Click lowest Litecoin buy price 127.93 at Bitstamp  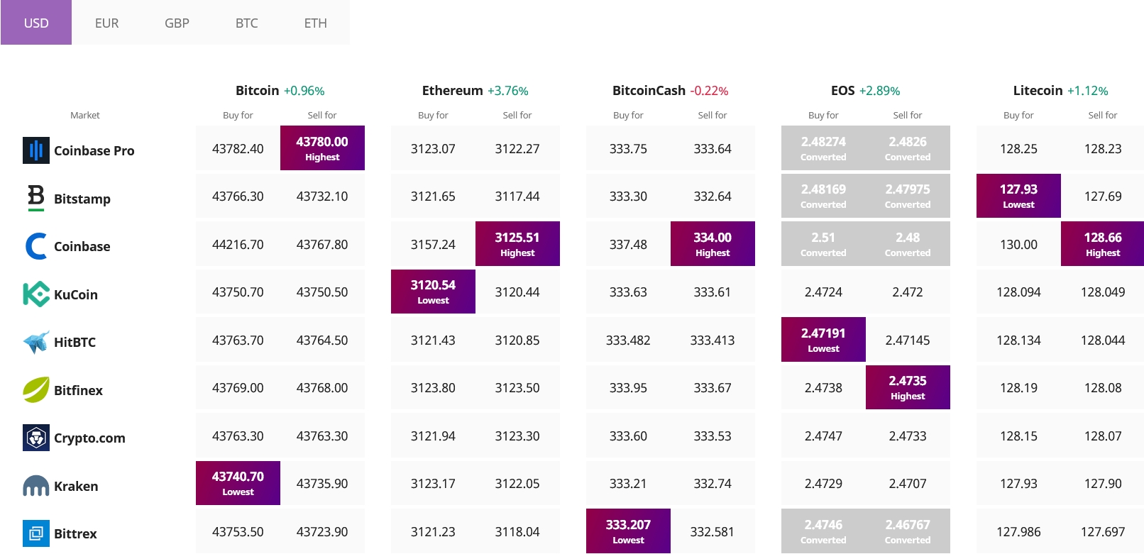(1018, 196)
